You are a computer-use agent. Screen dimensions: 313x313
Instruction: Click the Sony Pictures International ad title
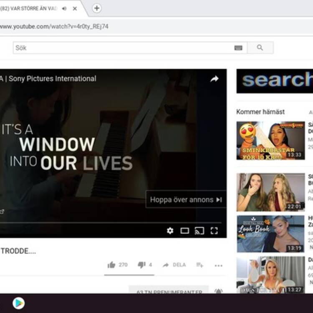48,78
